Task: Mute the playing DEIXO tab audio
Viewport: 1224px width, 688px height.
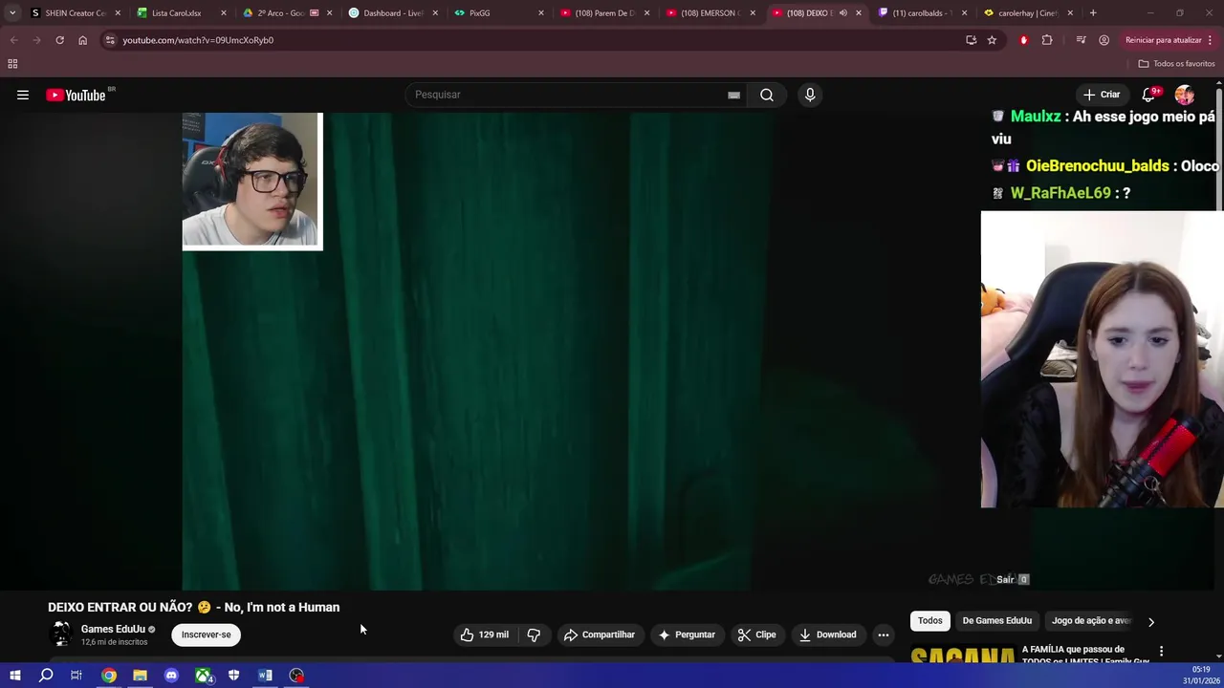Action: pyautogui.click(x=842, y=13)
